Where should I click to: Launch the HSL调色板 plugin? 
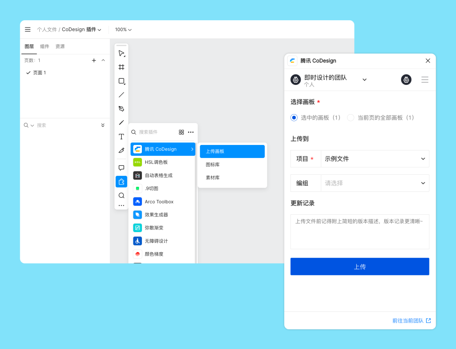click(163, 162)
